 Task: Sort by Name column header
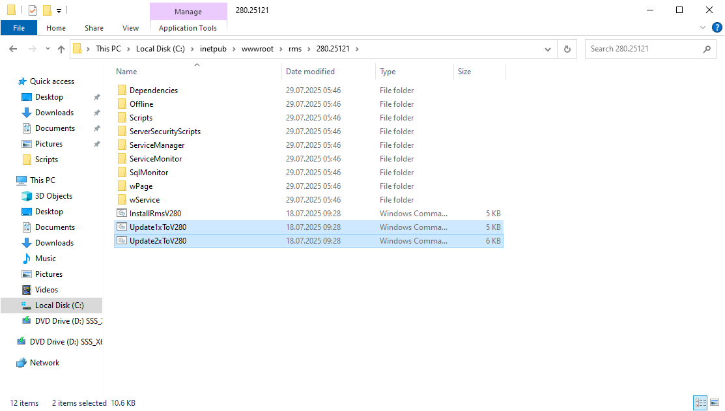pyautogui.click(x=197, y=71)
